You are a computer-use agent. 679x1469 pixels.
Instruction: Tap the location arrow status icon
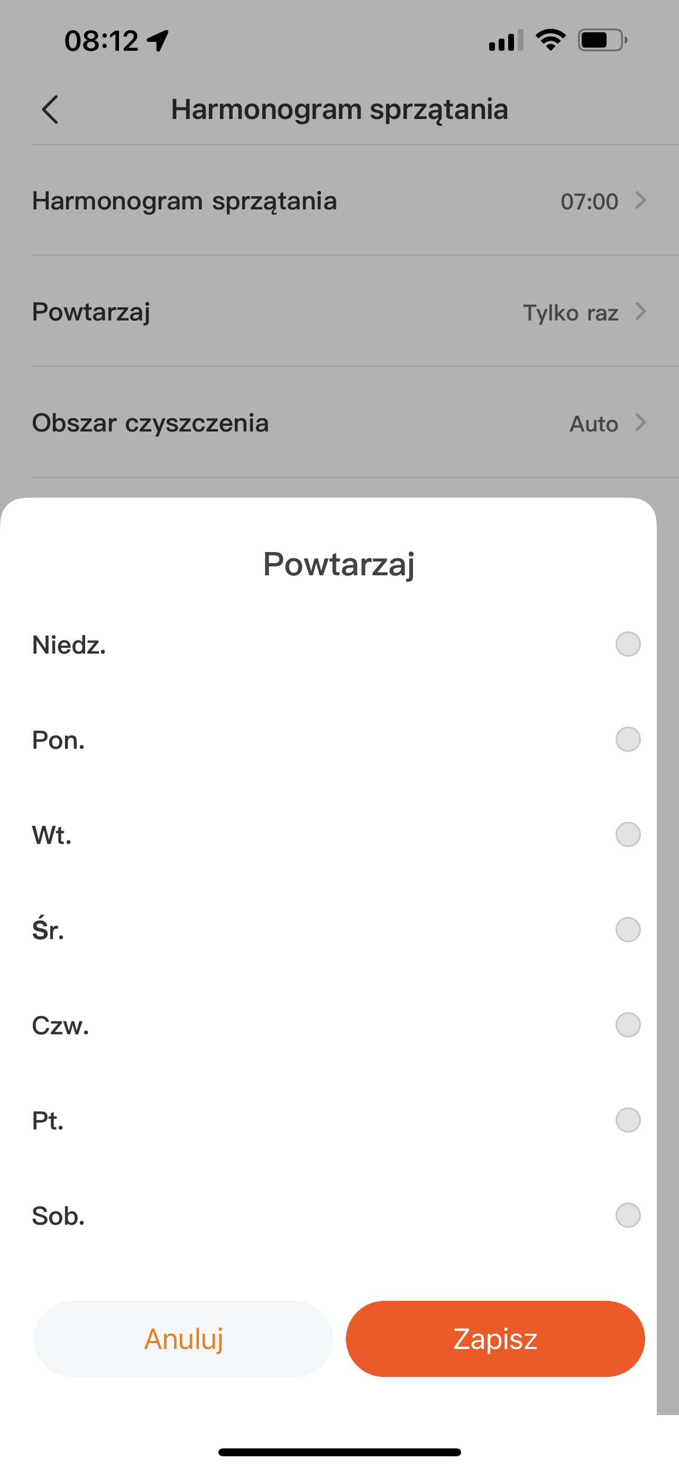coord(158,41)
